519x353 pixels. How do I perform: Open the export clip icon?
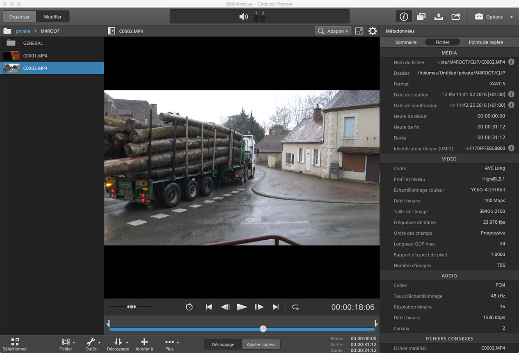click(438, 17)
